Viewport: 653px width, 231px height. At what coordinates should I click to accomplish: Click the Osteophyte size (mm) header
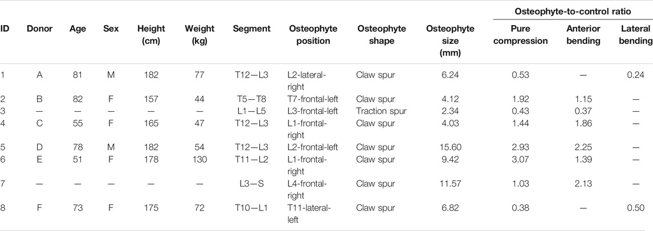(444, 41)
